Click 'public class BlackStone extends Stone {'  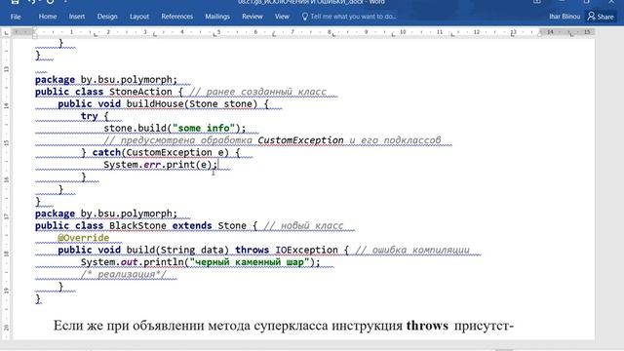[146, 226]
